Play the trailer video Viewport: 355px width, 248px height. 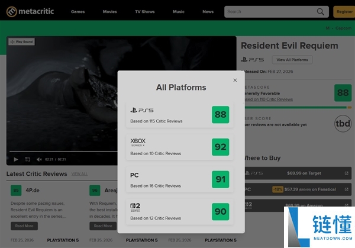coord(16,159)
